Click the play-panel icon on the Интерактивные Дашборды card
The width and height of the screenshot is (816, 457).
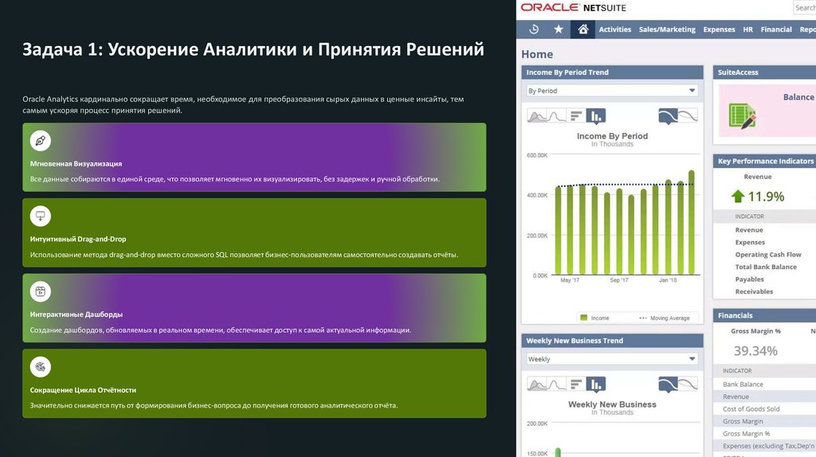pos(40,291)
